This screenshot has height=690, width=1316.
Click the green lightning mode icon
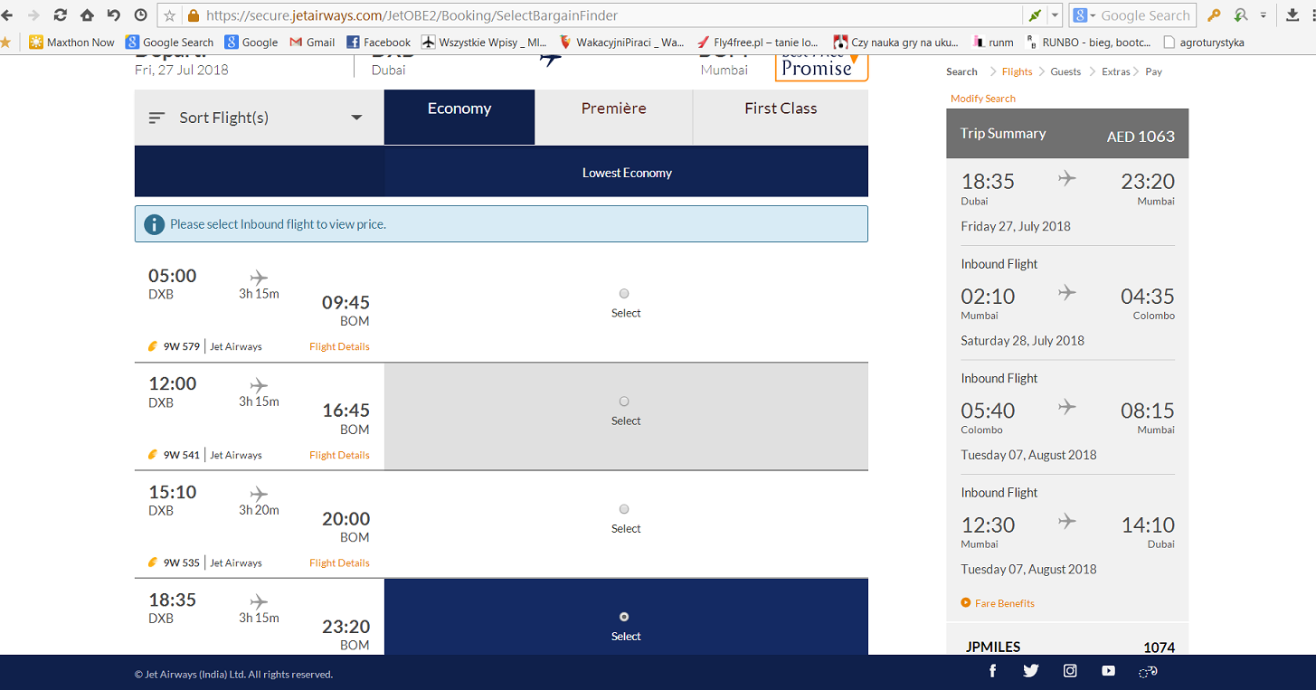[x=1035, y=15]
